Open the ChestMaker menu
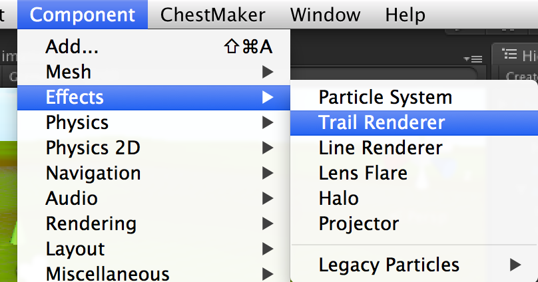 pos(212,15)
